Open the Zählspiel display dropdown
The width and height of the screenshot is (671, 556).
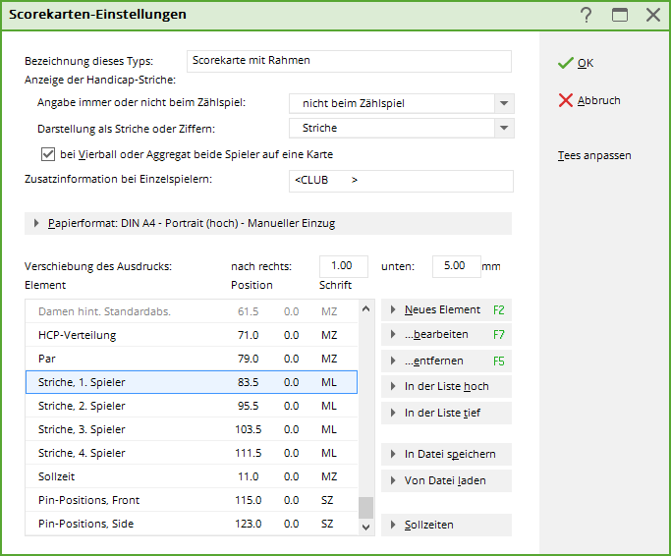pyautogui.click(x=504, y=103)
